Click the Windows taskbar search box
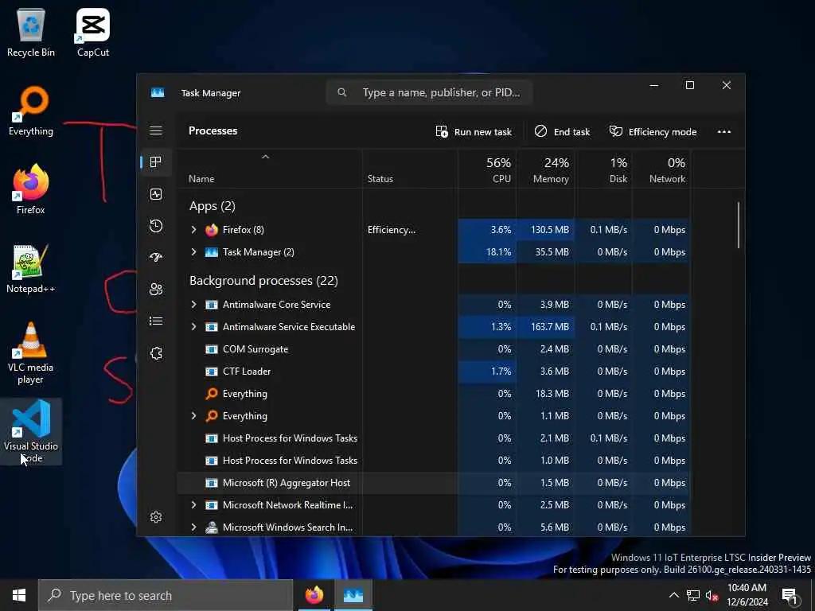This screenshot has width=815, height=611. [166, 595]
